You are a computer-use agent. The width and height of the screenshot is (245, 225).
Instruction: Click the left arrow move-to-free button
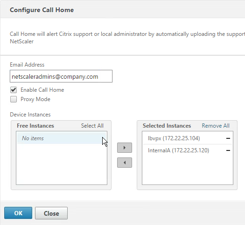coord(125,163)
